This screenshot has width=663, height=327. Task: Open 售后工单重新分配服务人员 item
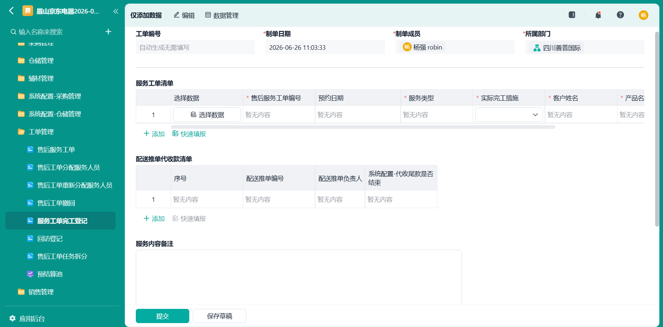click(74, 185)
